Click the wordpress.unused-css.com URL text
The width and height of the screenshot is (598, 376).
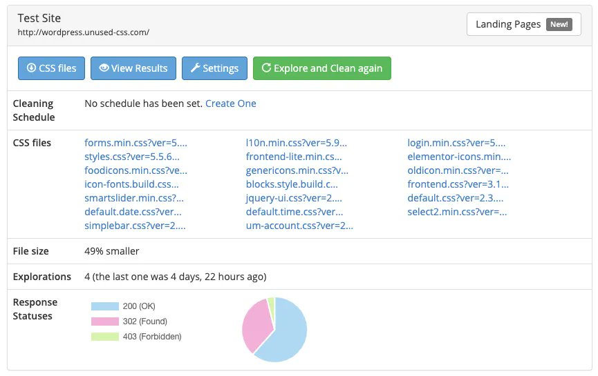[x=84, y=32]
